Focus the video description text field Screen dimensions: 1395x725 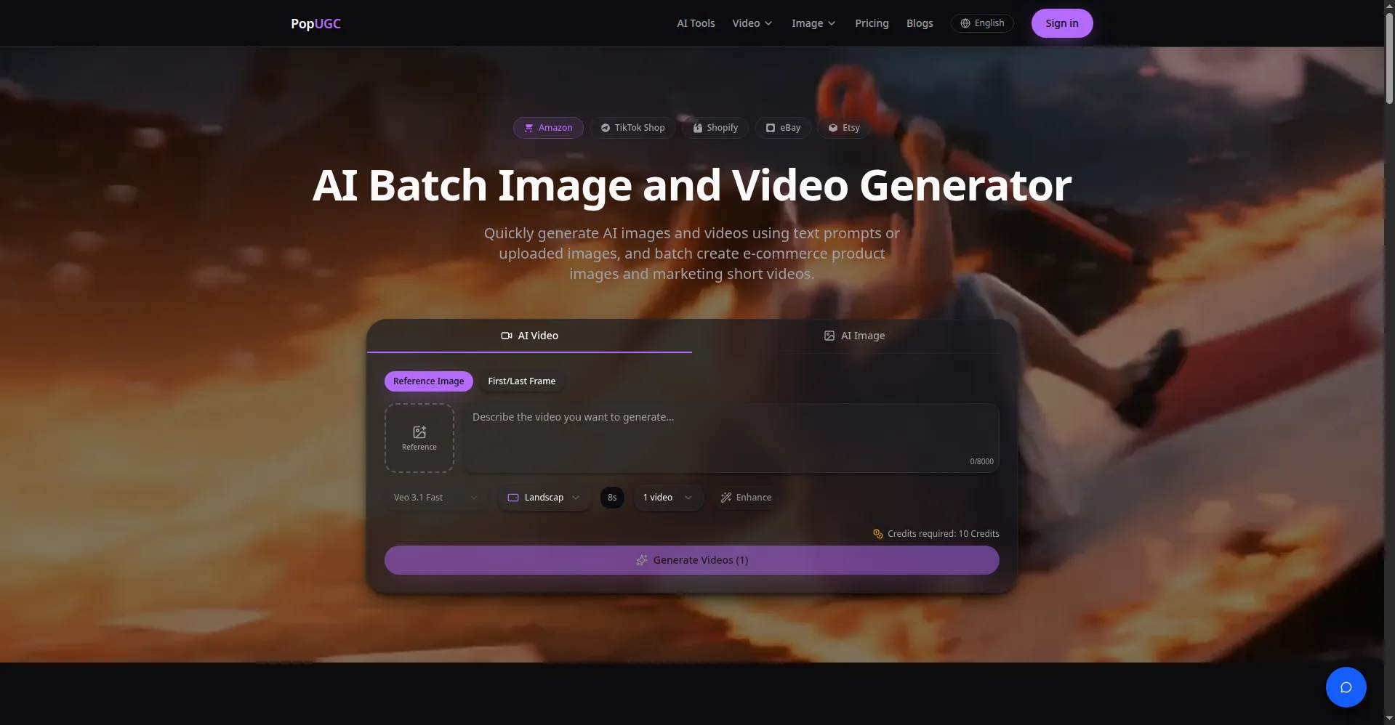731,438
